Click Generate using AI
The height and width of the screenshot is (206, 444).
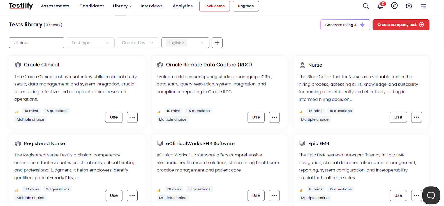point(345,25)
